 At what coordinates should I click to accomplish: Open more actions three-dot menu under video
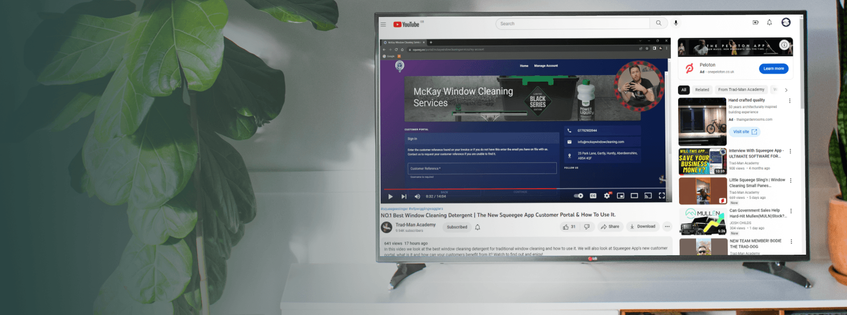(x=667, y=227)
